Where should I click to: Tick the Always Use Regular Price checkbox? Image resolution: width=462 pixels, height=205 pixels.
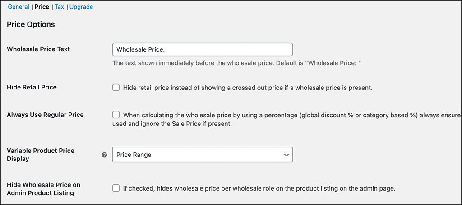(116, 115)
